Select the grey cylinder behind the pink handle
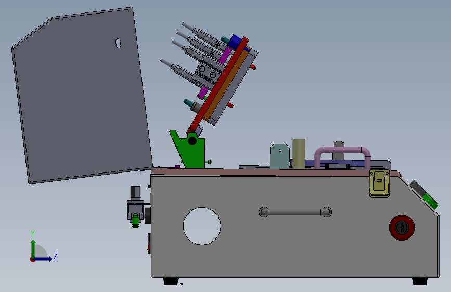 tap(339, 150)
